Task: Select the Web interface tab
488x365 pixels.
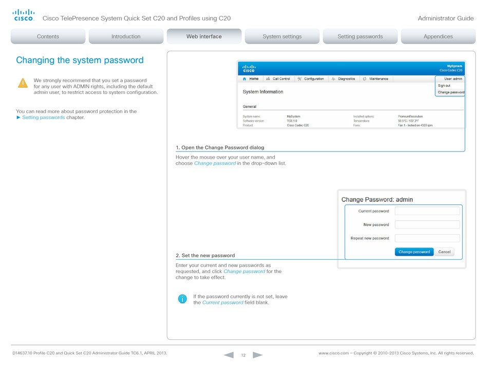Action: (x=204, y=36)
